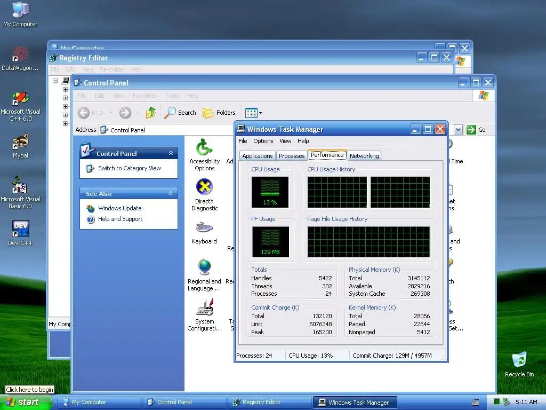Click the Back button in Control Panel toolbar
The image size is (546, 410).
91,113
